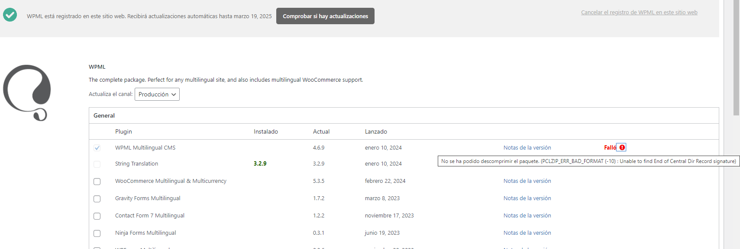Image resolution: width=740 pixels, height=249 pixels.
Task: Open Notas de la versión for WPML Multilingual CMS
Action: click(527, 147)
